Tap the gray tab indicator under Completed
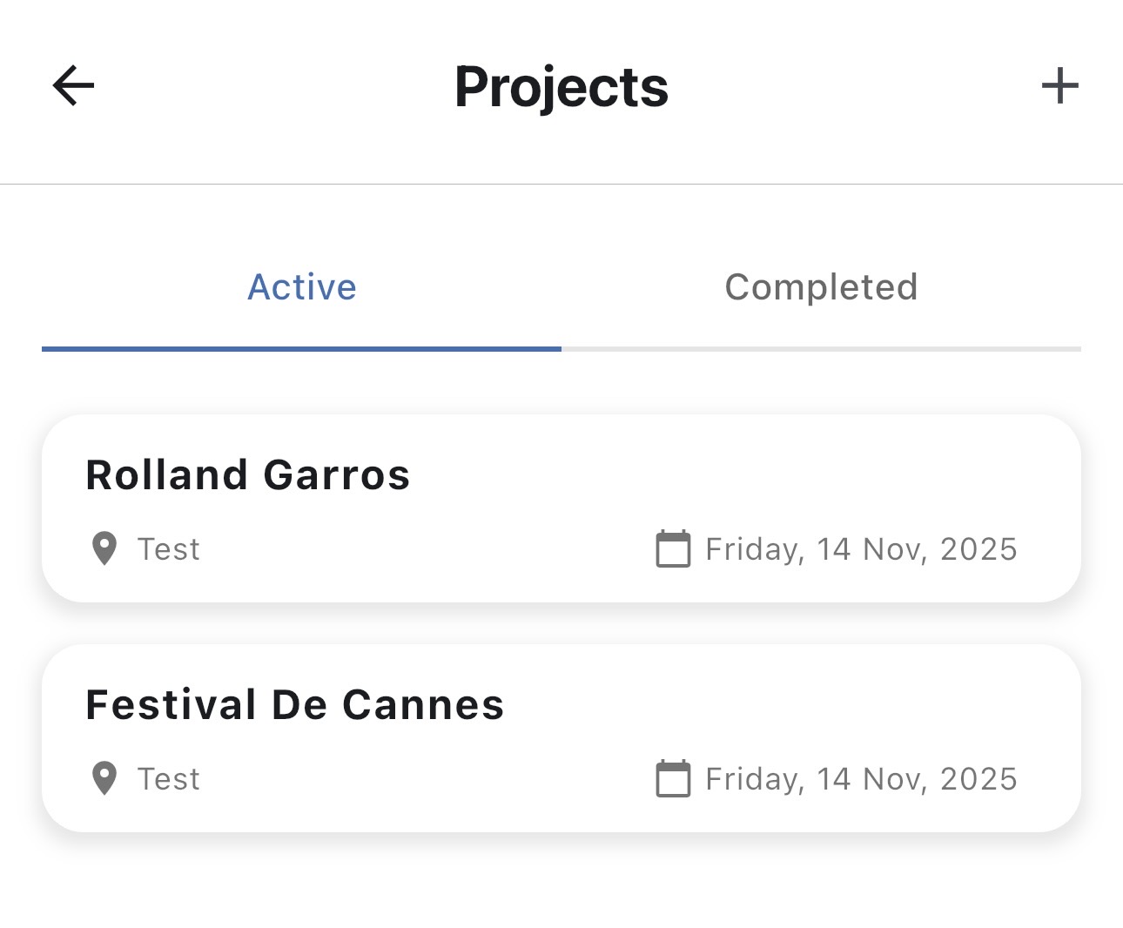The width and height of the screenshot is (1123, 928). pos(821,348)
